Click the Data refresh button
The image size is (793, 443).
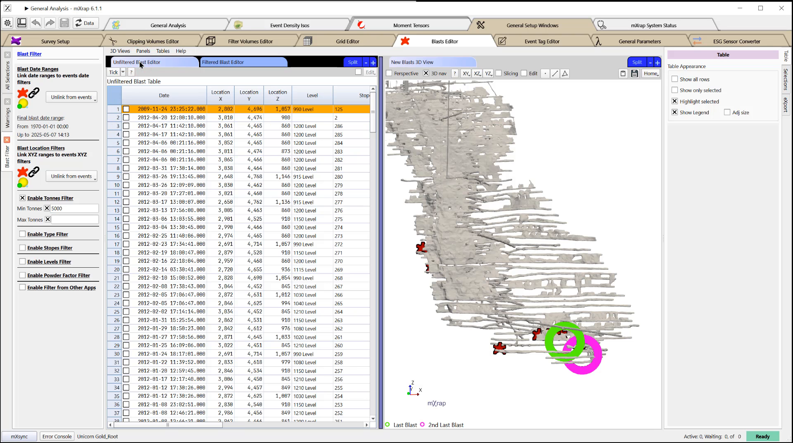click(x=85, y=23)
